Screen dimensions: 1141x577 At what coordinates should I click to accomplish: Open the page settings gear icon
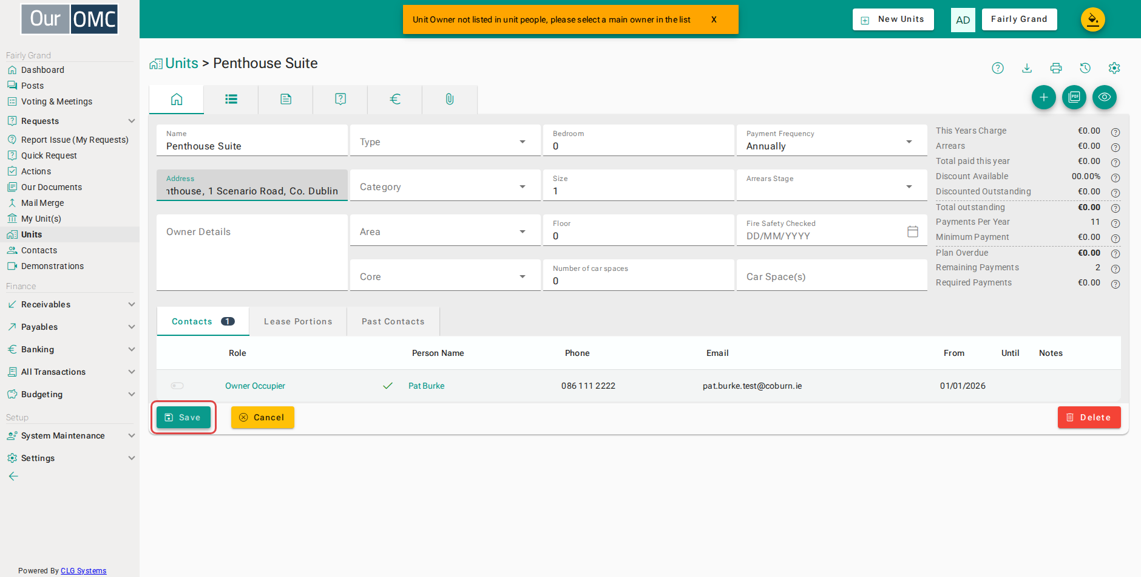click(1114, 68)
